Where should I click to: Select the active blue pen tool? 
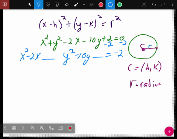[x=39, y=4]
